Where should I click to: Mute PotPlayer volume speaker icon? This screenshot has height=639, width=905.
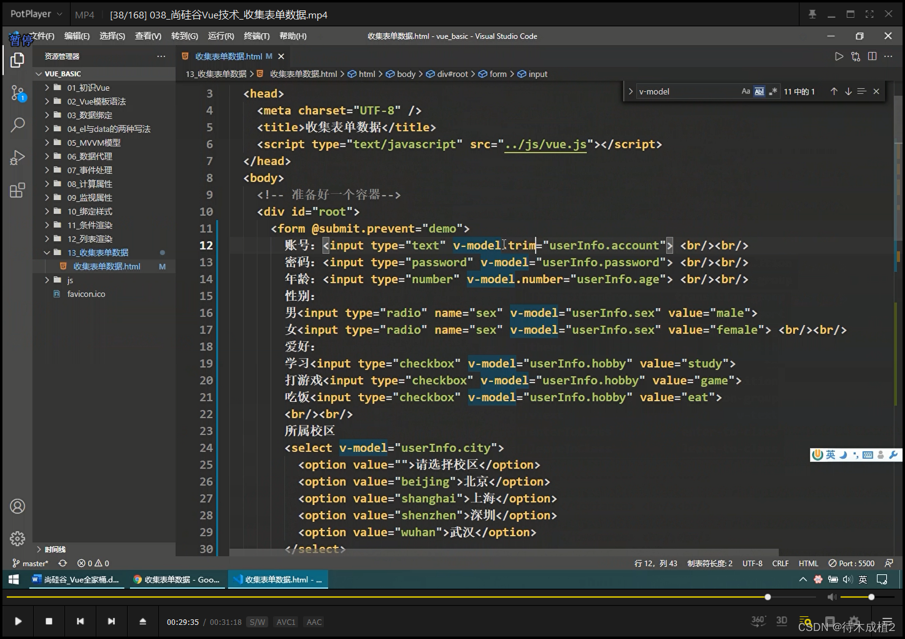coord(831,597)
